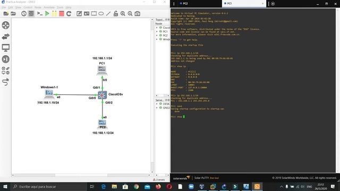Select PC1 row in topology summary
The image size is (340, 191).
click(x=163, y=32)
